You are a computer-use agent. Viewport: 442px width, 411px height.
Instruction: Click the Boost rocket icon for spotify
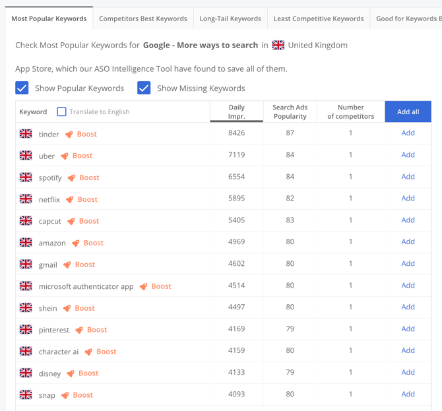71,177
